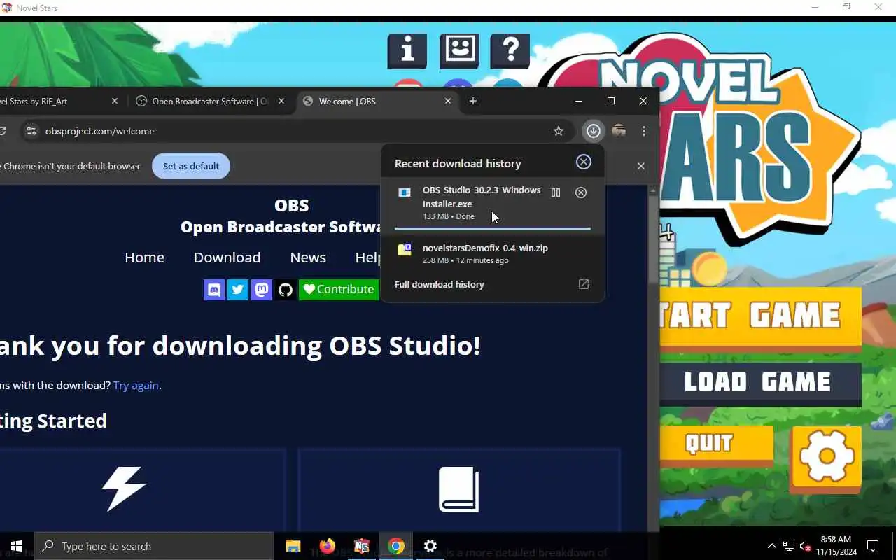Click the Chrome page vertical scrollbar
Image resolution: width=896 pixels, height=560 pixels.
click(x=654, y=238)
